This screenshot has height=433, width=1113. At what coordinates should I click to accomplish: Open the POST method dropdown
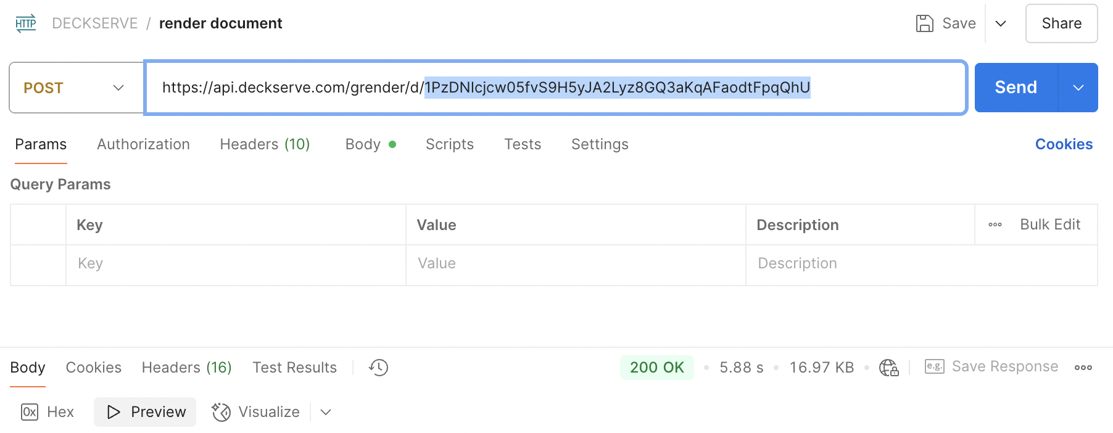(77, 88)
